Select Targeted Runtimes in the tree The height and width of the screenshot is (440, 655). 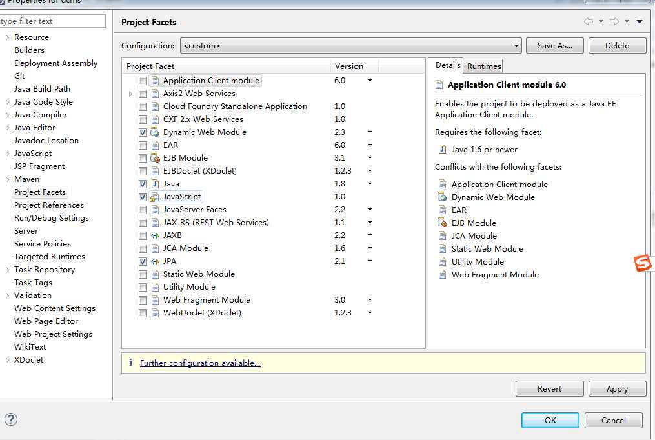(49, 257)
